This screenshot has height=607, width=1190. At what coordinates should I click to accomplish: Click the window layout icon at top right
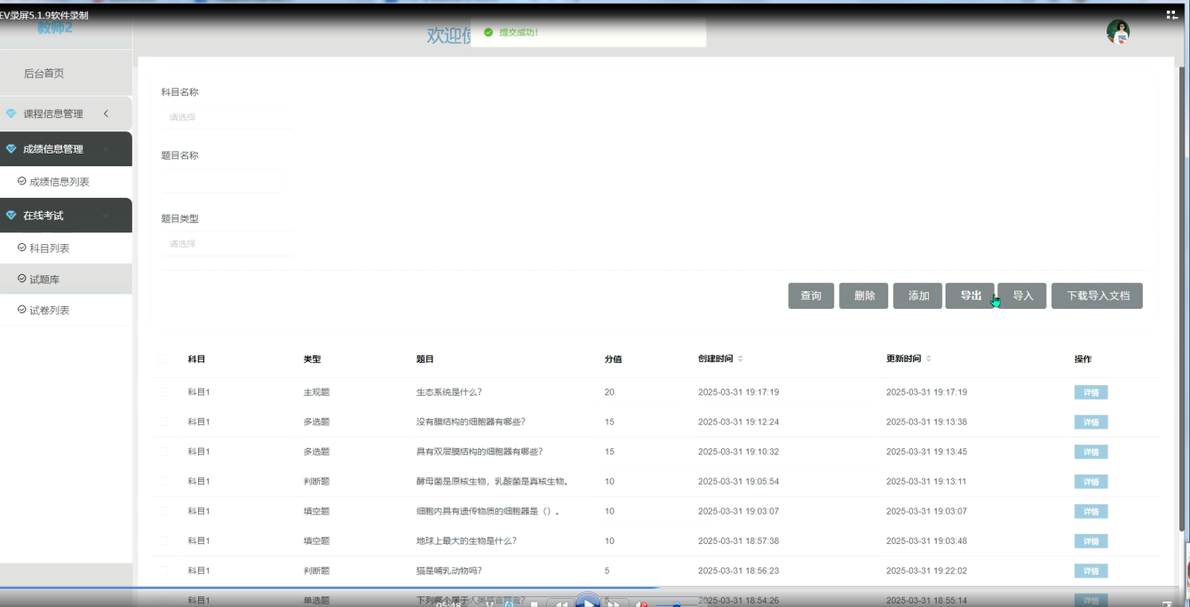(x=1172, y=14)
